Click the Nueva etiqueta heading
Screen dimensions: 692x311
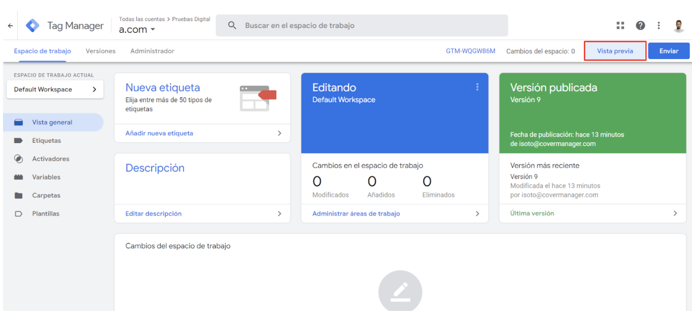(163, 88)
